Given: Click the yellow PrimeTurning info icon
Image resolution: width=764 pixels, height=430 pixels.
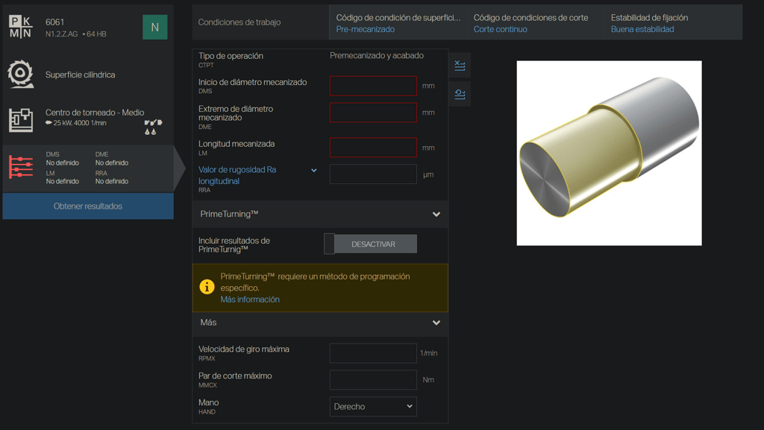Looking at the screenshot, I should [x=207, y=287].
